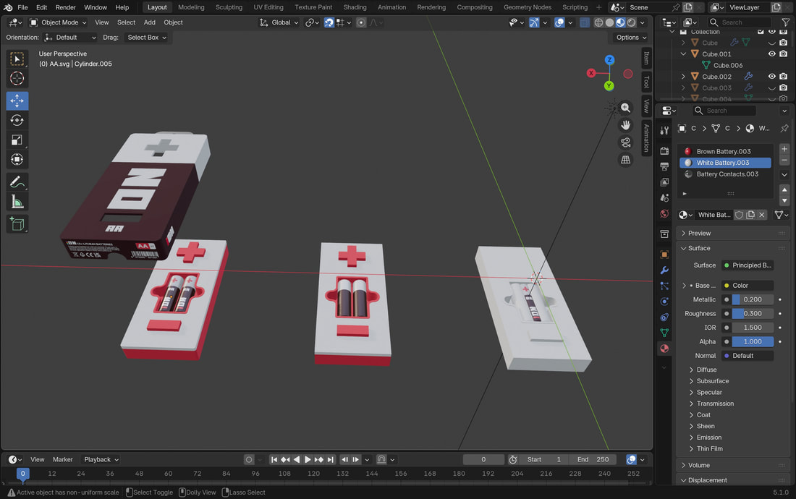Open the viewport Options button
The image size is (796, 499).
pos(631,38)
